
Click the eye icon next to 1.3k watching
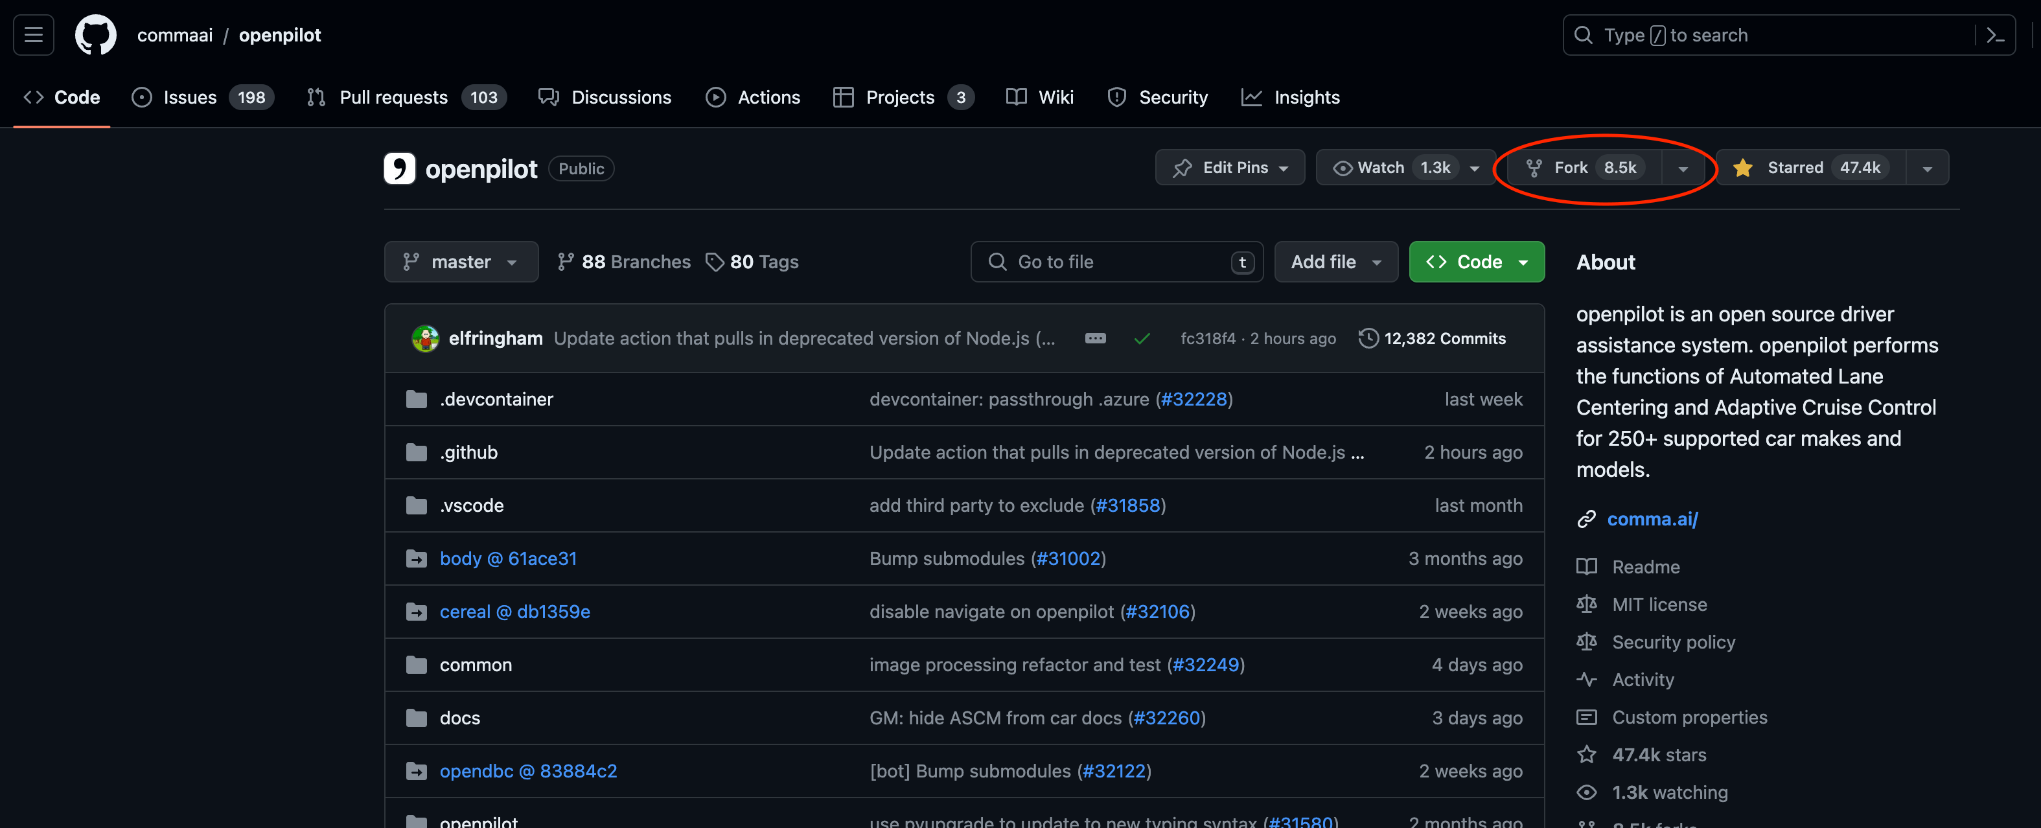(x=1586, y=792)
